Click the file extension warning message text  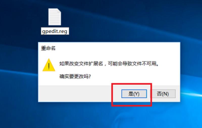(109, 64)
